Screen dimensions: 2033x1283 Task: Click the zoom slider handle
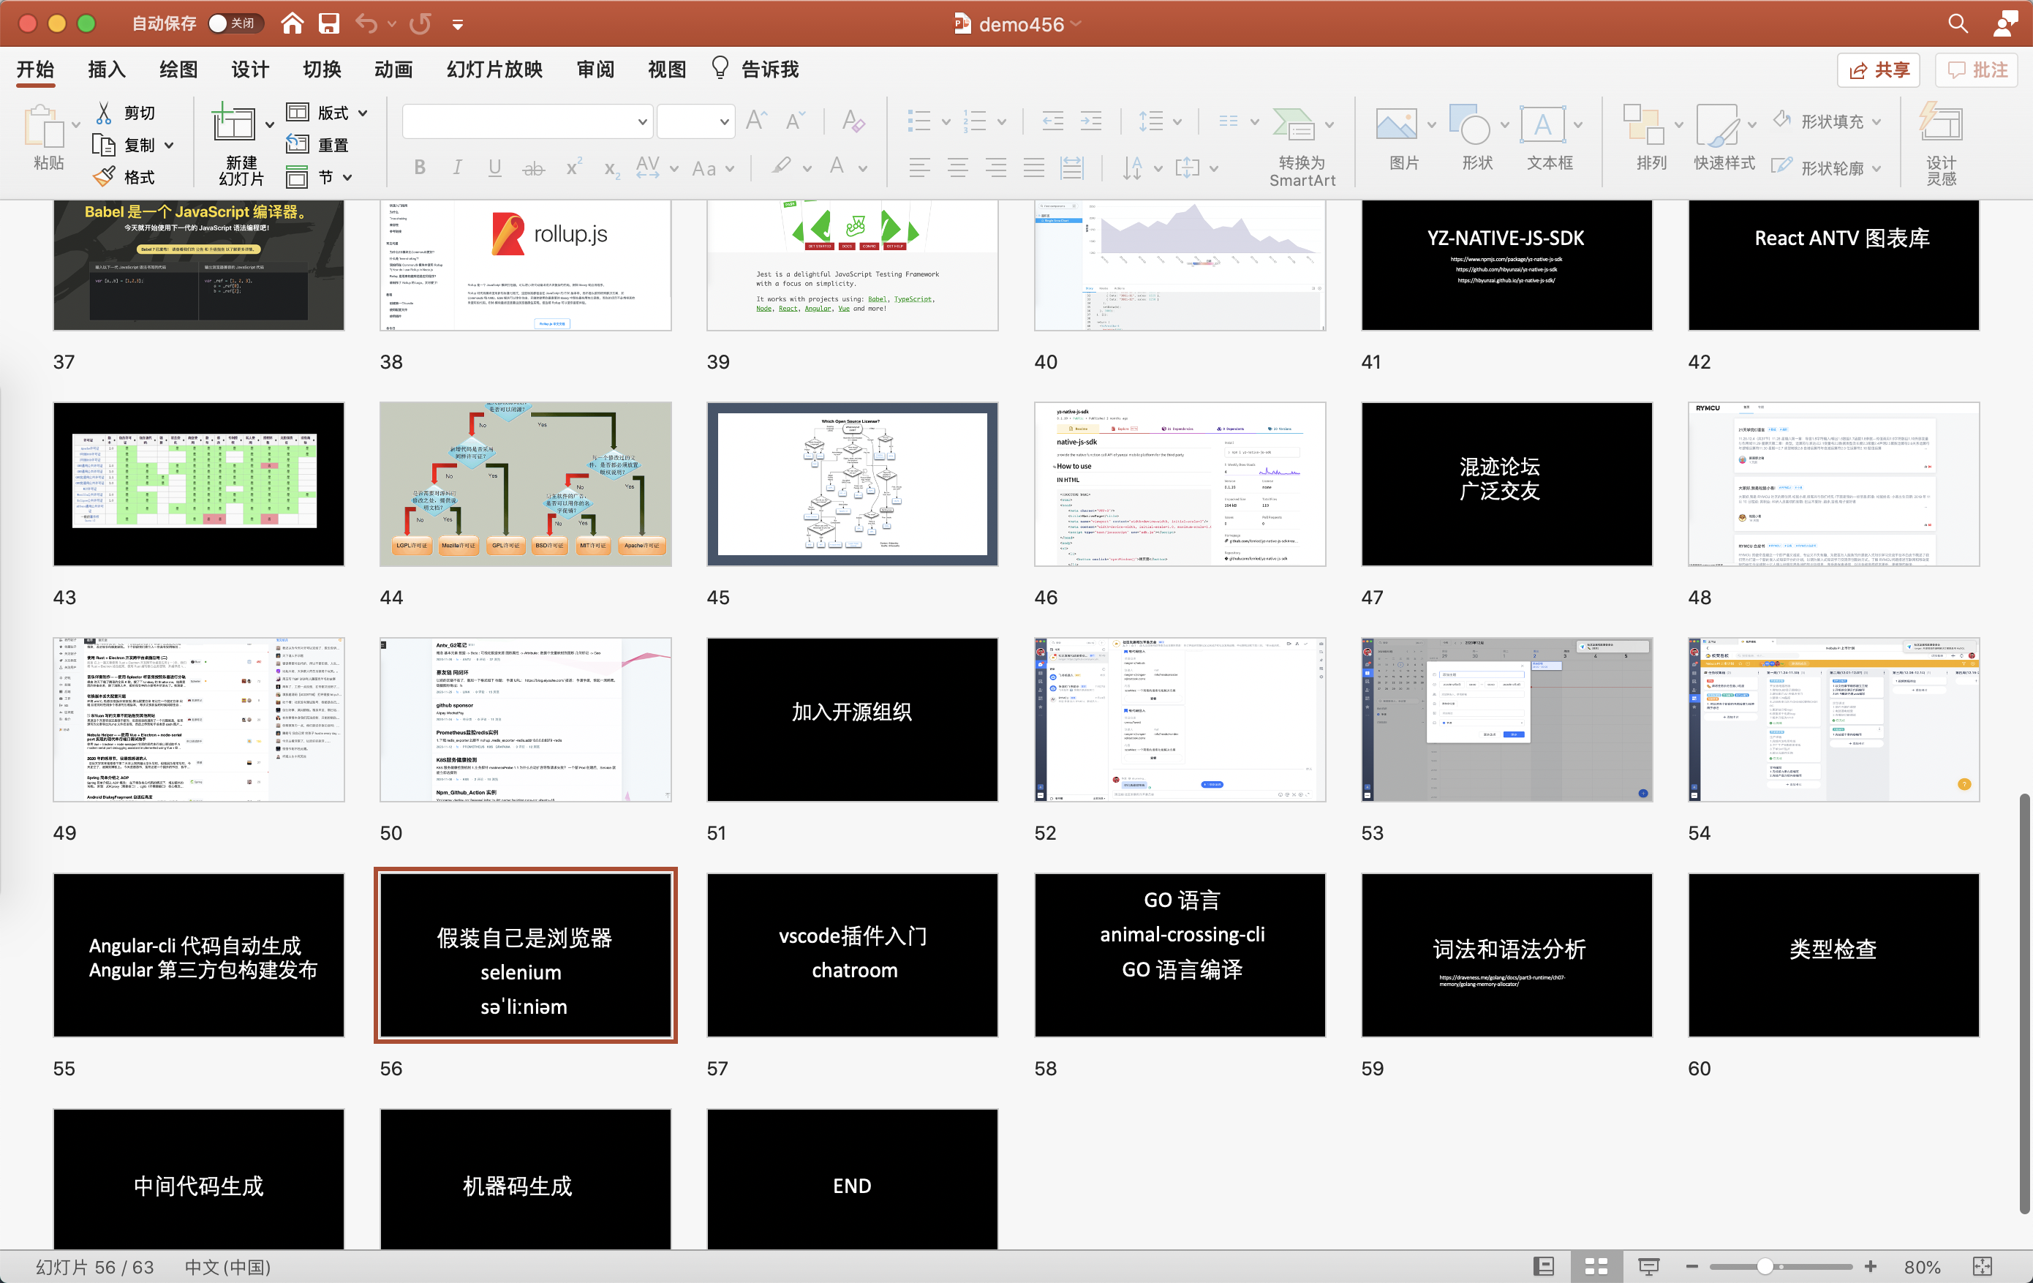1765,1266
